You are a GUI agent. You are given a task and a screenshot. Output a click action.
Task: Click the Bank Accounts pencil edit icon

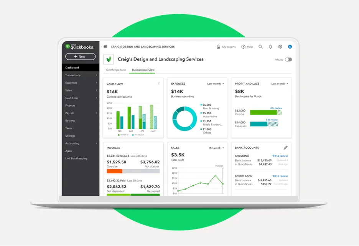coord(285,148)
